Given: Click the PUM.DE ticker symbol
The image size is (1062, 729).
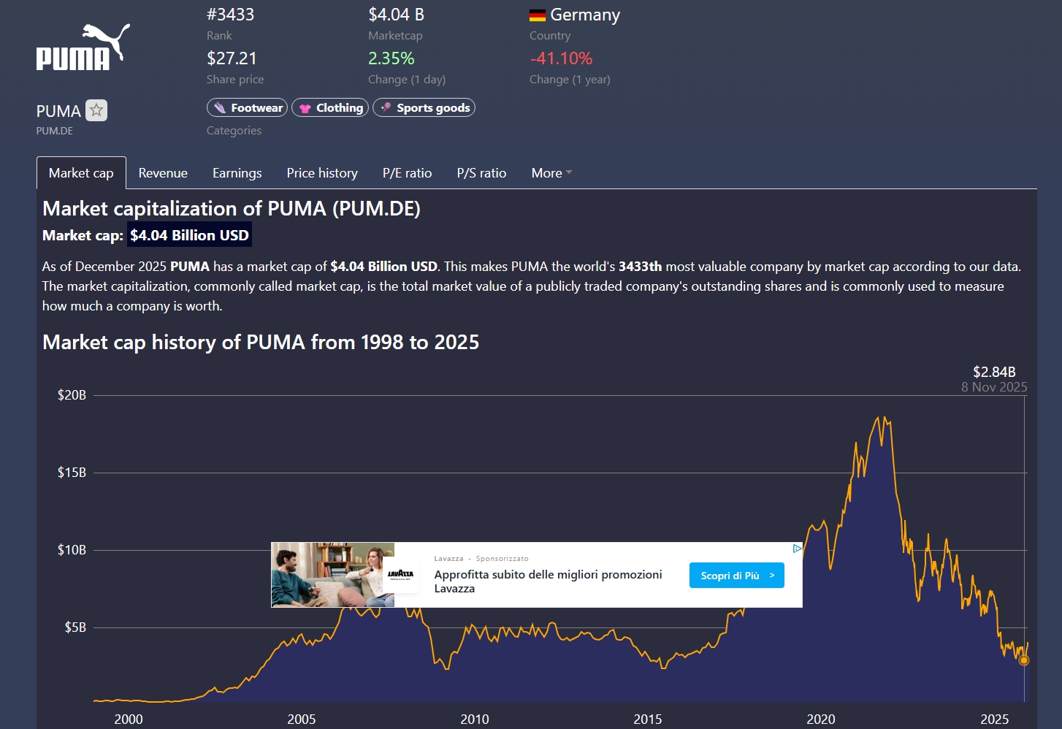Looking at the screenshot, I should [55, 131].
